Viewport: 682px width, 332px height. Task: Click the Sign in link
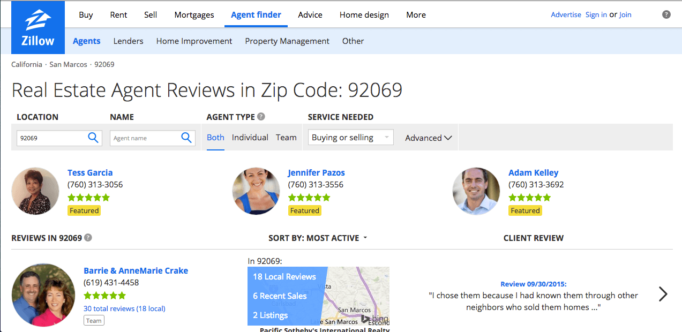(x=596, y=14)
